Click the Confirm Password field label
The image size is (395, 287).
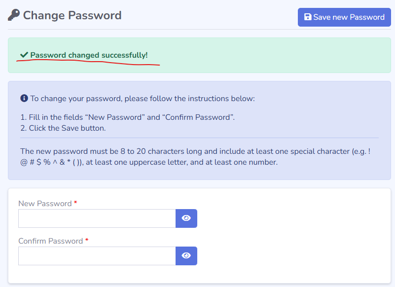coord(50,241)
